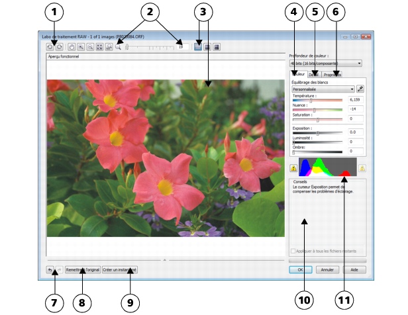Click the zoom percentage input field
408x315 pixels.
[183, 47]
